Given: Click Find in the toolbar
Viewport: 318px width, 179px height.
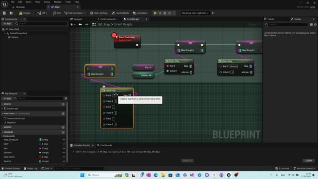Looking at the screenshot, I should [57, 13].
